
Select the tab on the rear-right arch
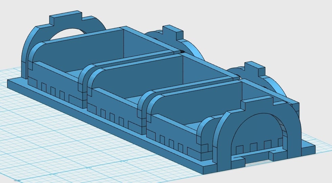pyautogui.click(x=255, y=69)
